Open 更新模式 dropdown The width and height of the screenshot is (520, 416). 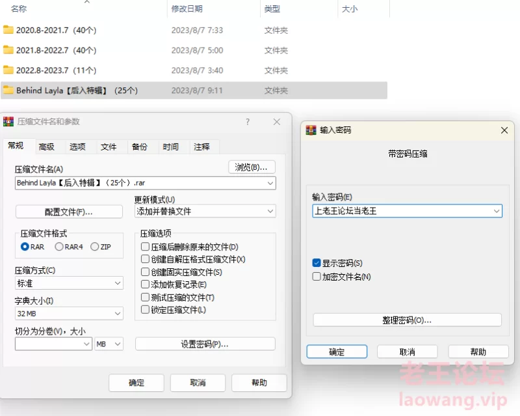pyautogui.click(x=270, y=212)
